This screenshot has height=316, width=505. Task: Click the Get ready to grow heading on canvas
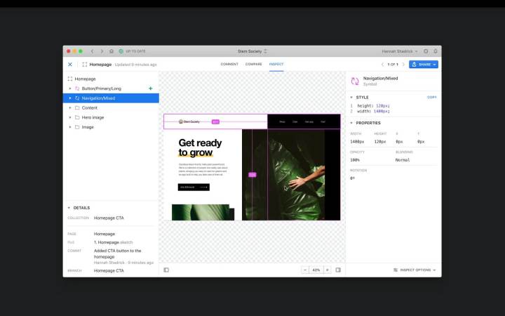point(200,147)
